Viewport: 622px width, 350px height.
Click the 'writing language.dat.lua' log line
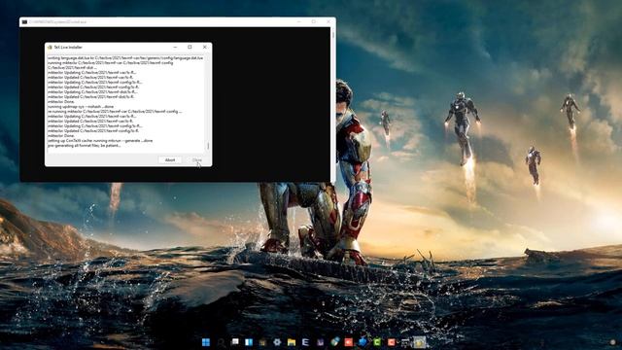[x=125, y=58]
